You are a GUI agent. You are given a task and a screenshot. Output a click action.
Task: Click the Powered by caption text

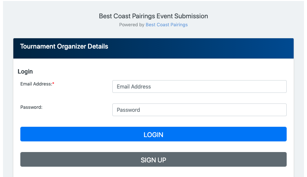[132, 25]
